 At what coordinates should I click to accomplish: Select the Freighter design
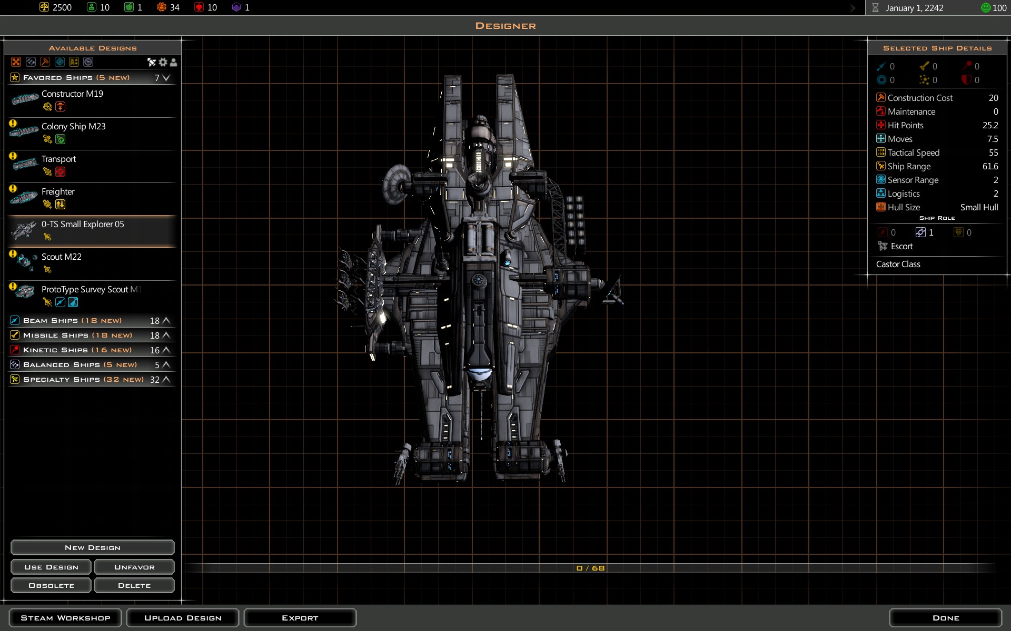pos(92,198)
